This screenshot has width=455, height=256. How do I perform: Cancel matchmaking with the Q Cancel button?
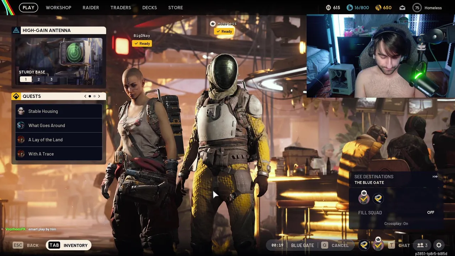pos(335,245)
